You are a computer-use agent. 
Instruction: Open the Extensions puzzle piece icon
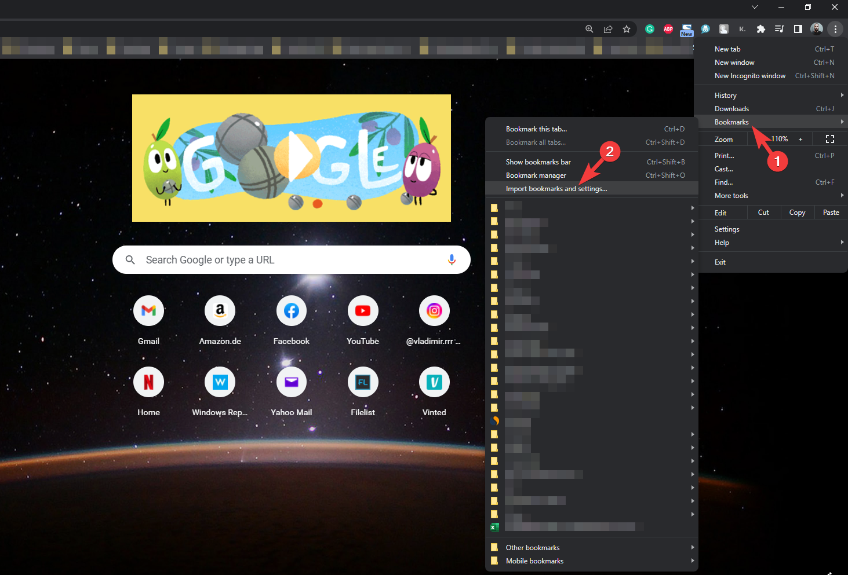(761, 29)
